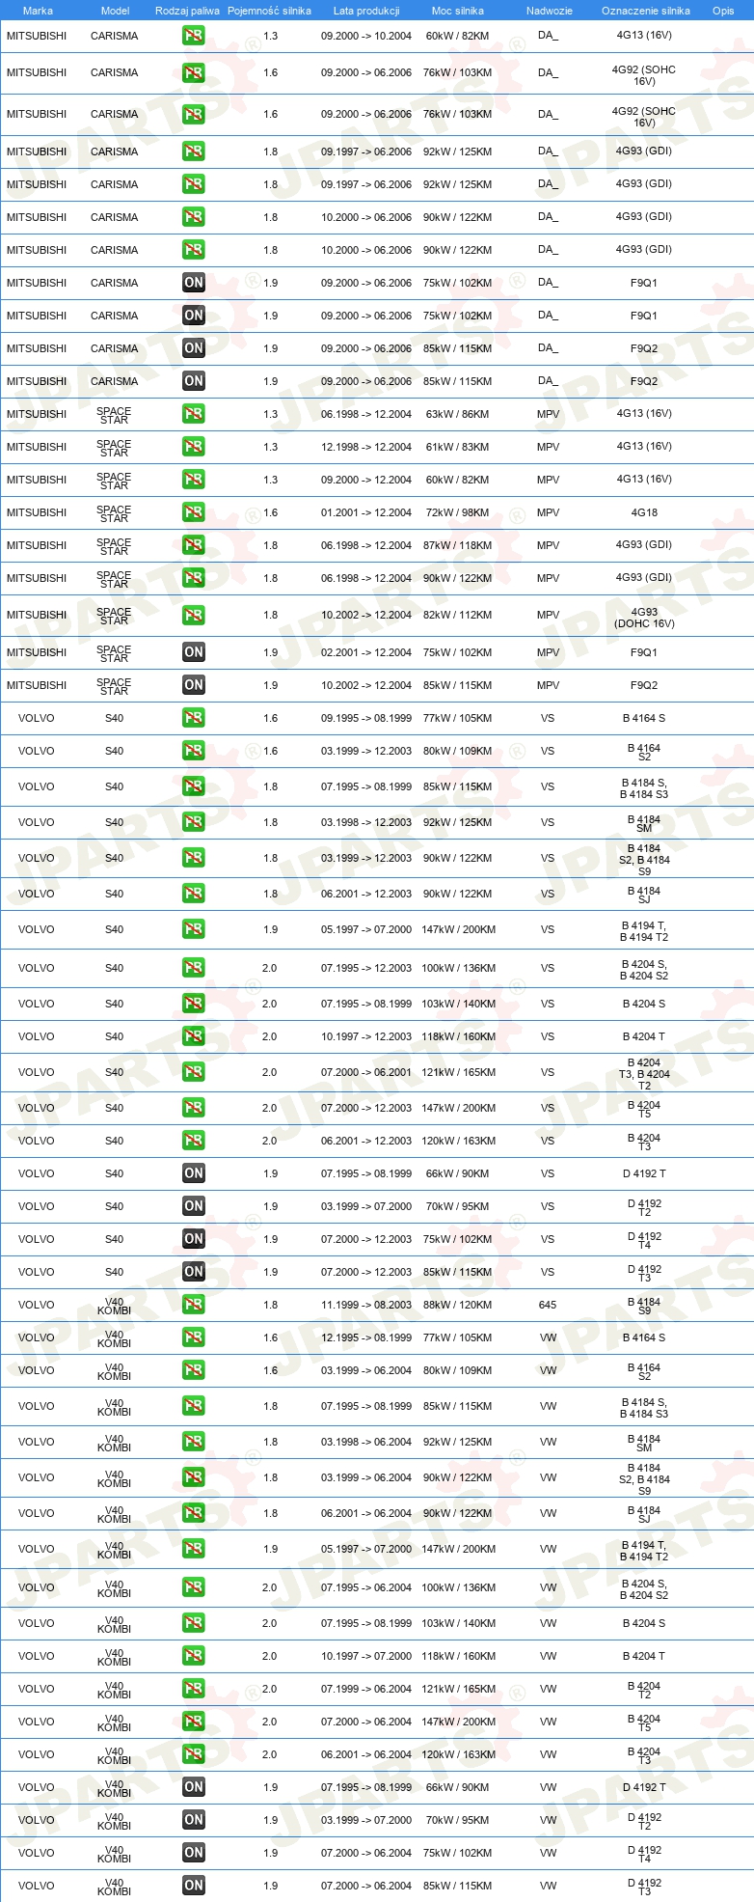Click the Moc silnika column header
Screen dimensions: 754x1902
click(458, 11)
